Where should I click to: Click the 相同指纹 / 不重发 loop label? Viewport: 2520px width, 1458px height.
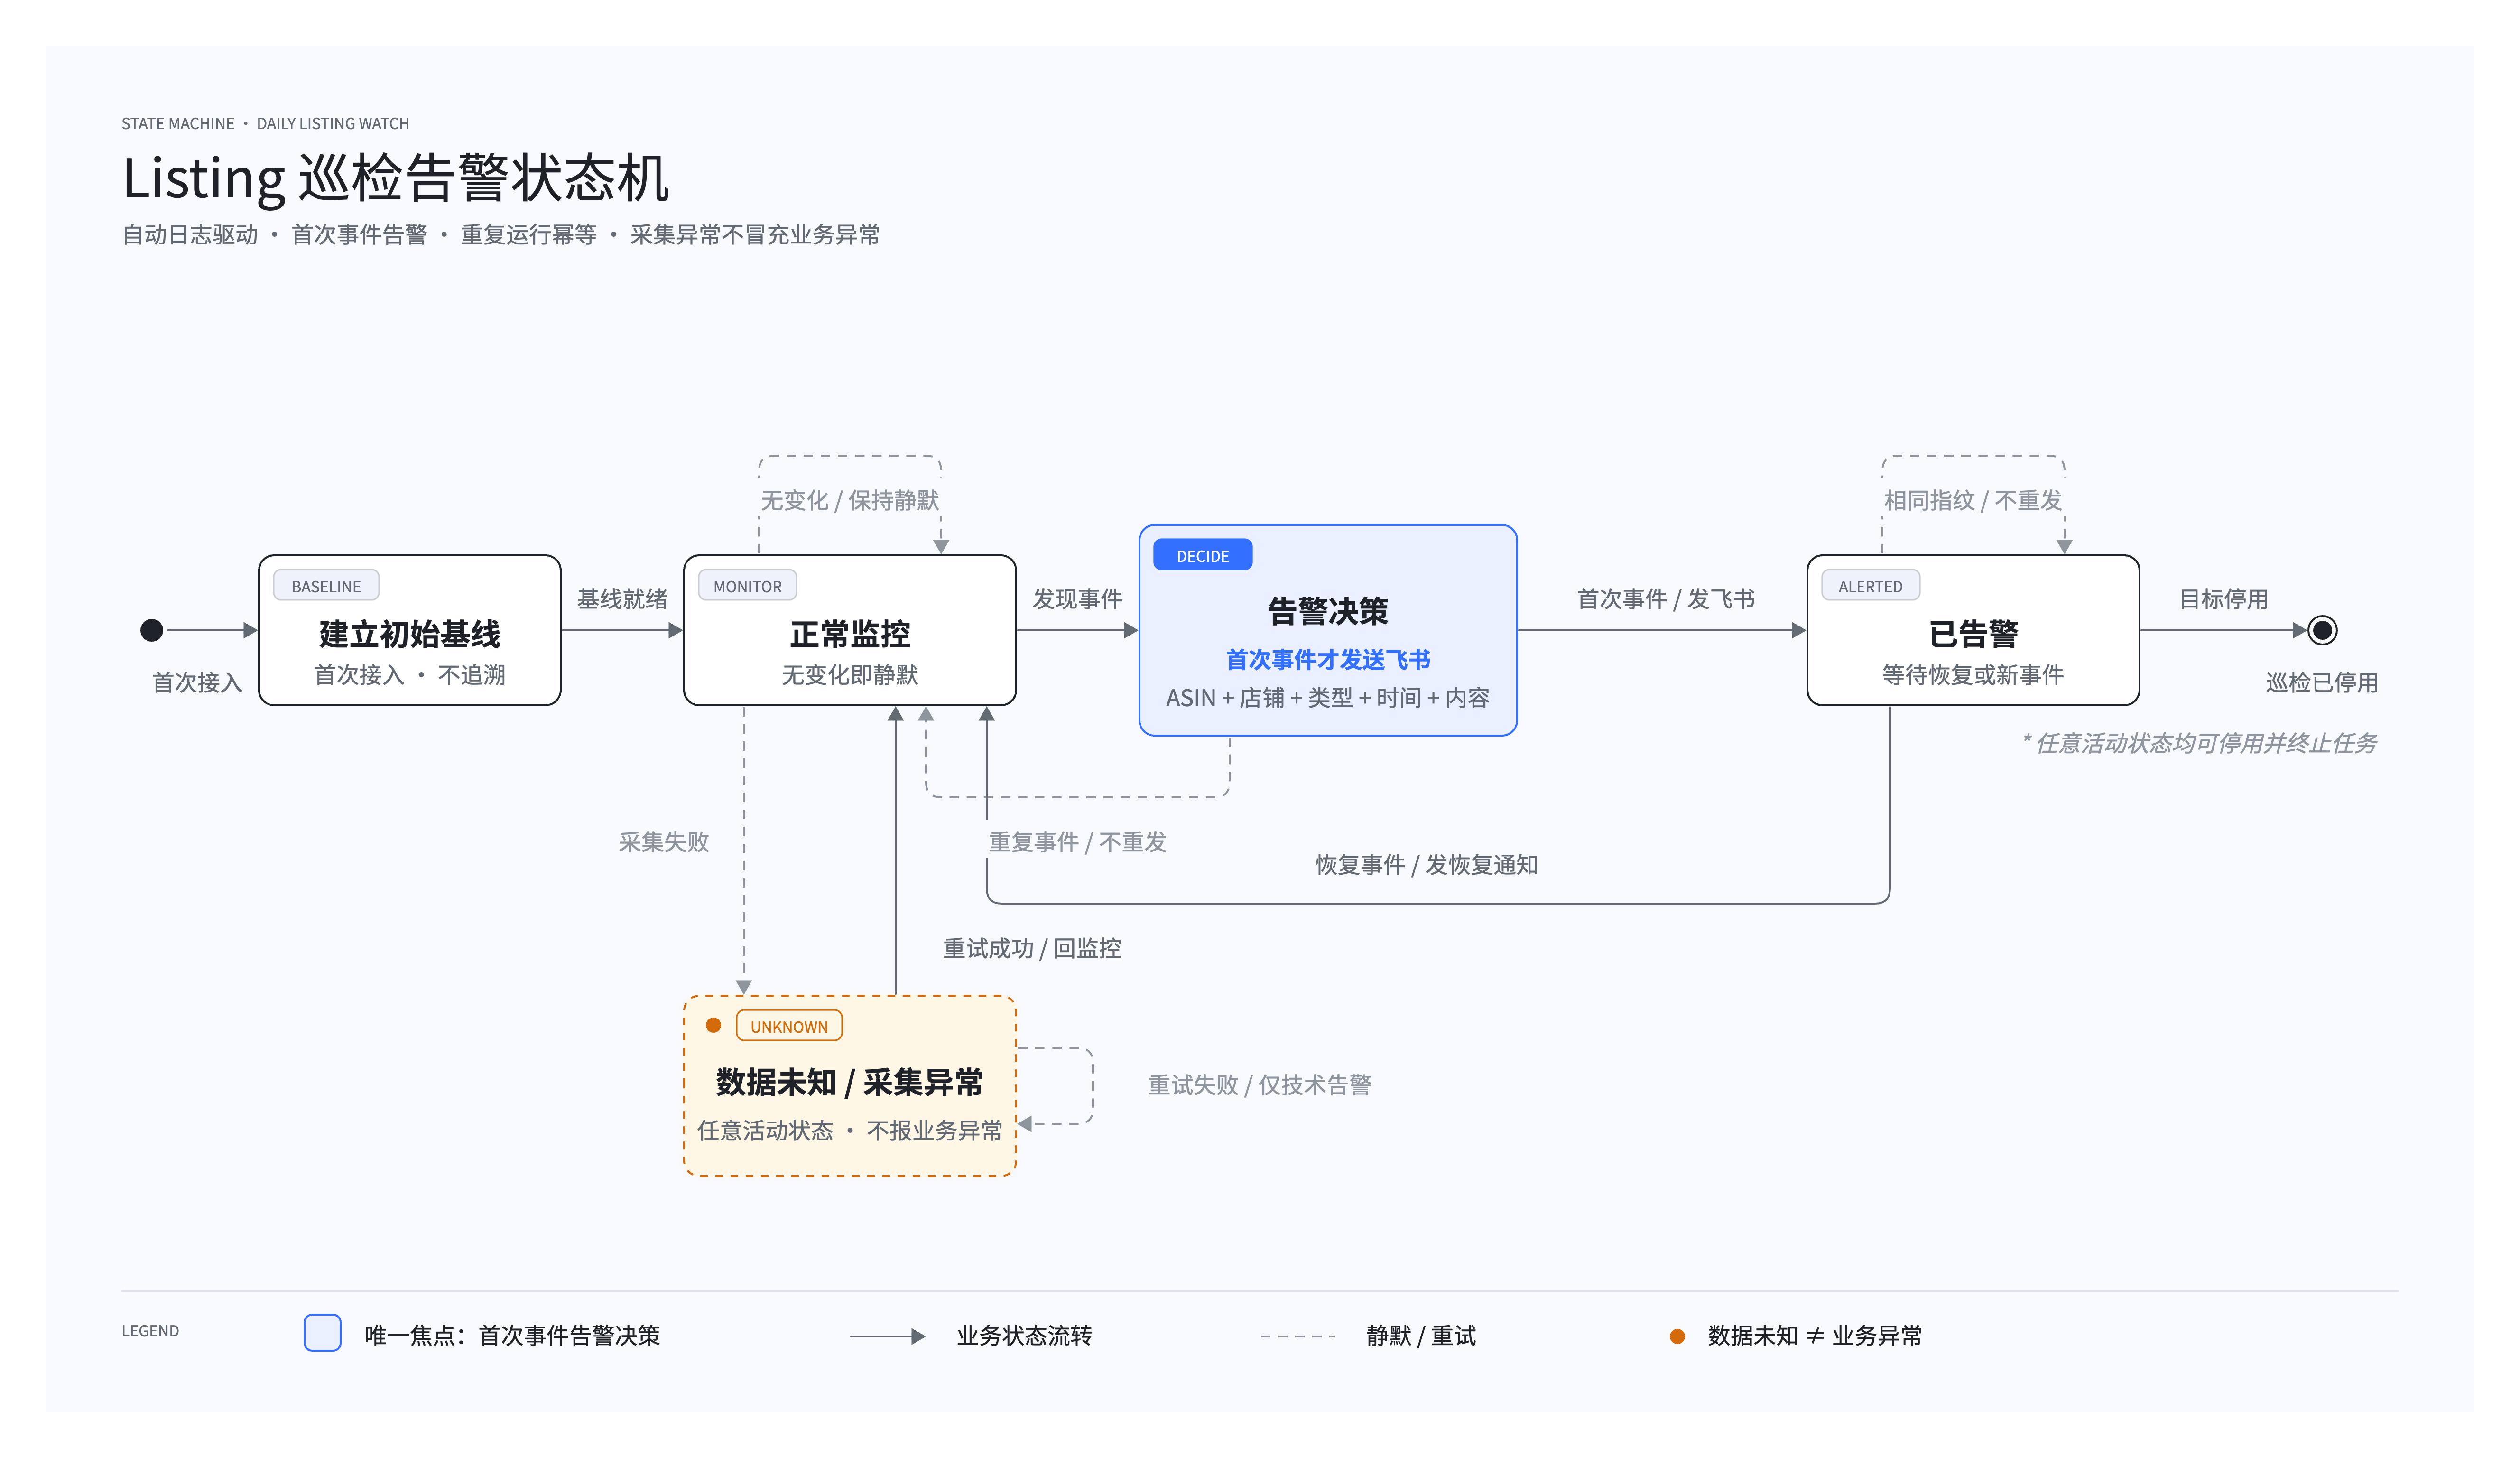pos(1973,499)
